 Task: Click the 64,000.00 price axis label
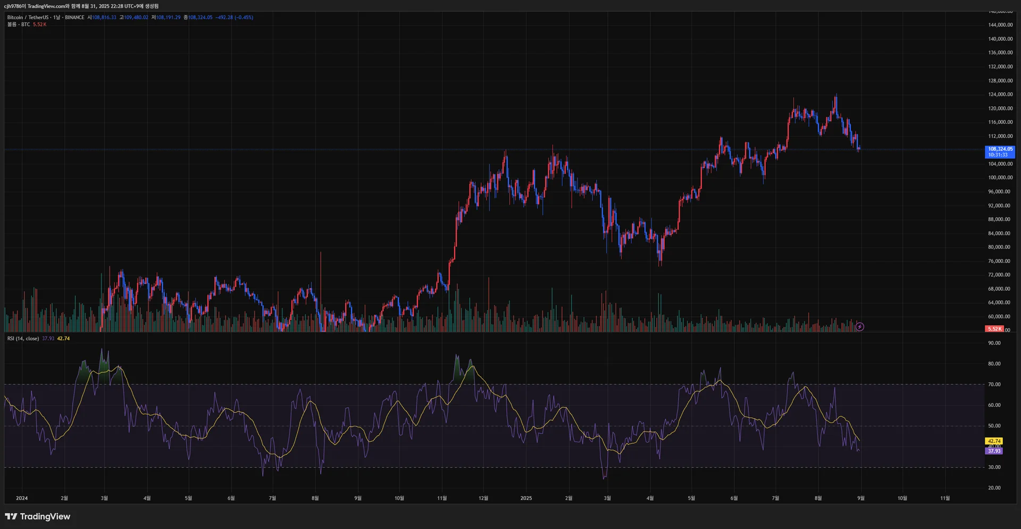(999, 303)
